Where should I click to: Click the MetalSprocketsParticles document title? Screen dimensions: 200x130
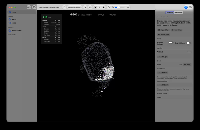click(50, 7)
